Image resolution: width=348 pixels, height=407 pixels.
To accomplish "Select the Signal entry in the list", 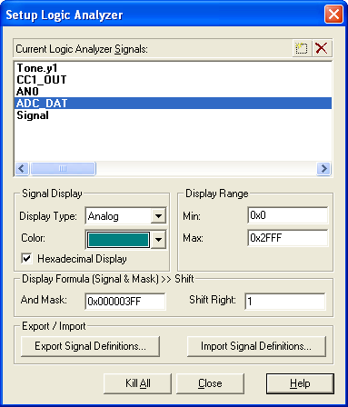I will click(33, 115).
